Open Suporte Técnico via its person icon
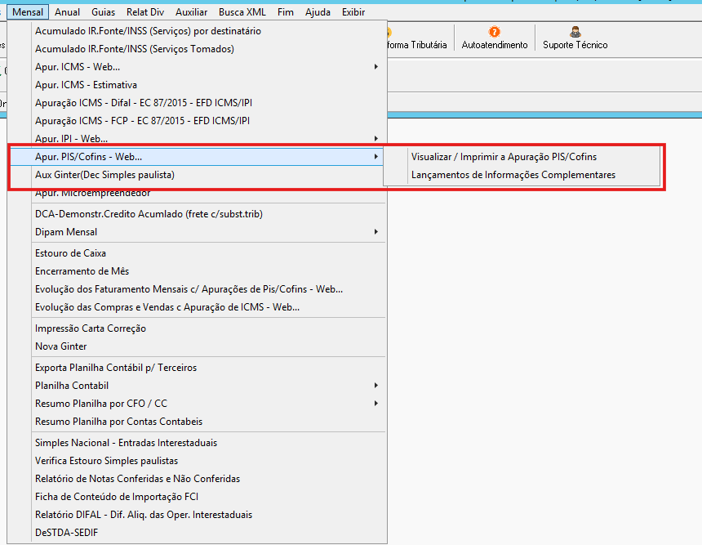Screen dimensions: 702x545 pyautogui.click(x=575, y=32)
